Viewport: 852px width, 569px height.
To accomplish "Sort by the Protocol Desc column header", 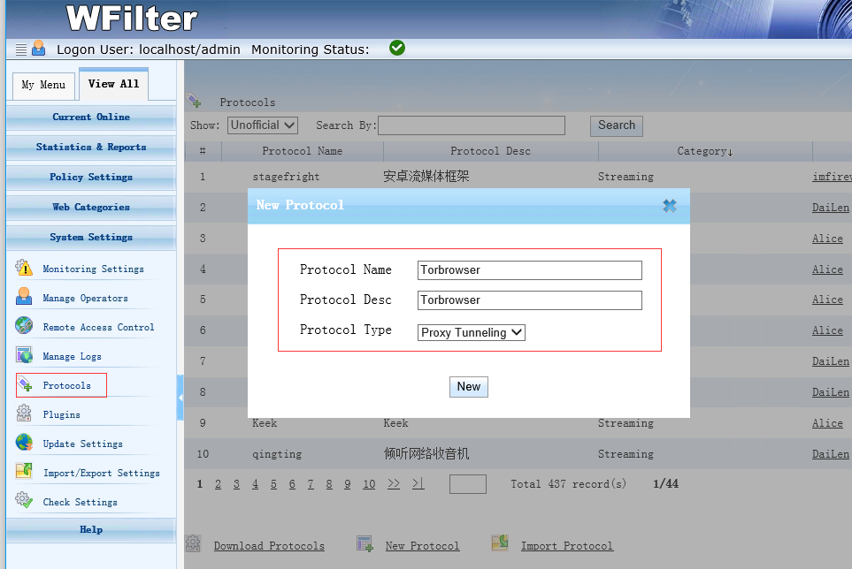I will click(490, 151).
